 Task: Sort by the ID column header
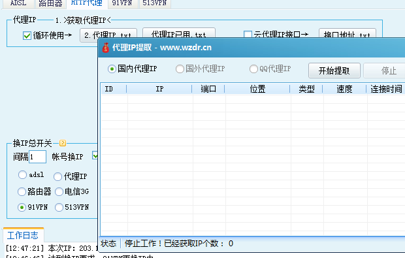pos(114,89)
